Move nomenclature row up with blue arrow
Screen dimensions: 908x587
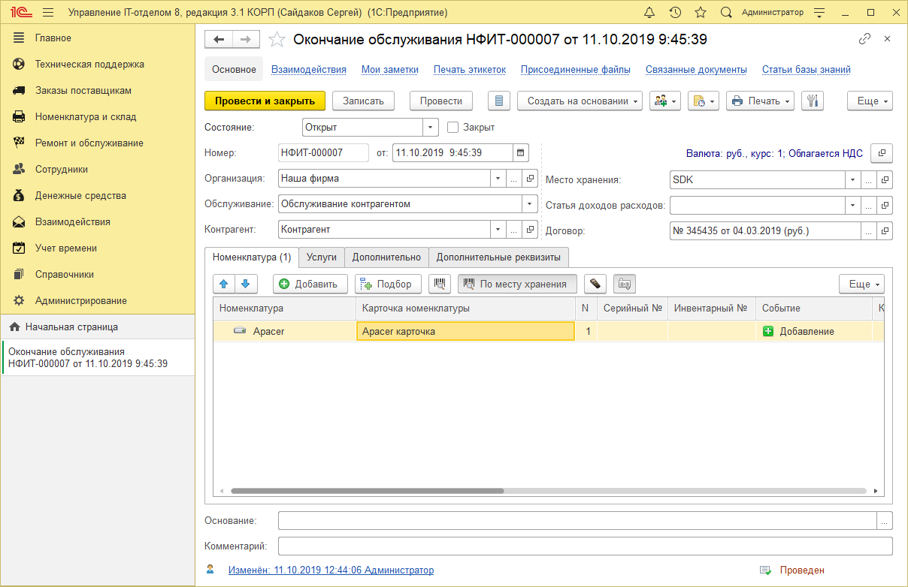pyautogui.click(x=223, y=284)
